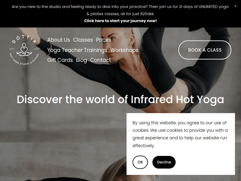Click the 'Discover the world of Infrared Hot Yoga' heading
Image resolution: width=241 pixels, height=181 pixels.
(121, 99)
